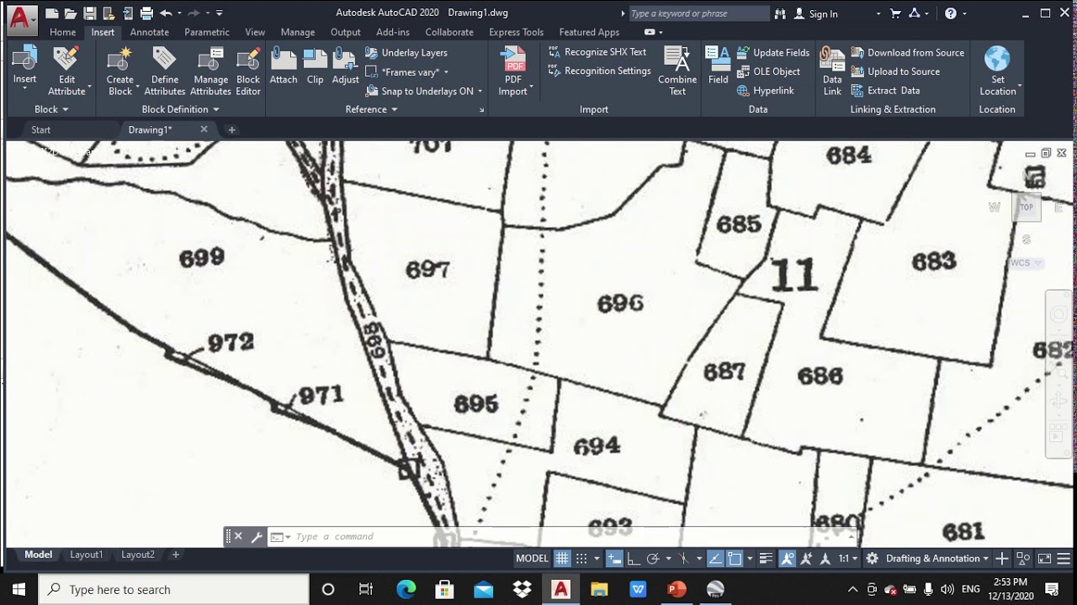Click the Combine Text icon
Viewport: 1077px width, 605px height.
(677, 71)
